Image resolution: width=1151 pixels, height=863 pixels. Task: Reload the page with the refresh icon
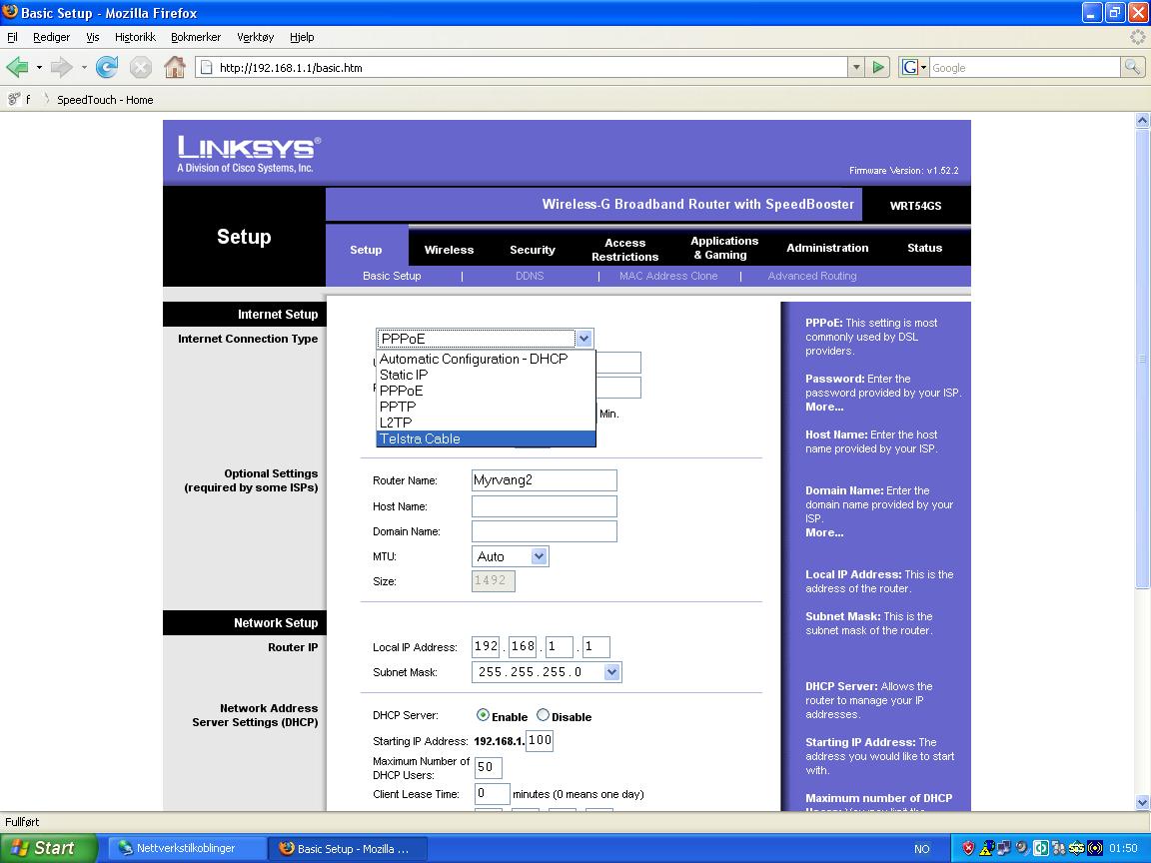coord(107,68)
